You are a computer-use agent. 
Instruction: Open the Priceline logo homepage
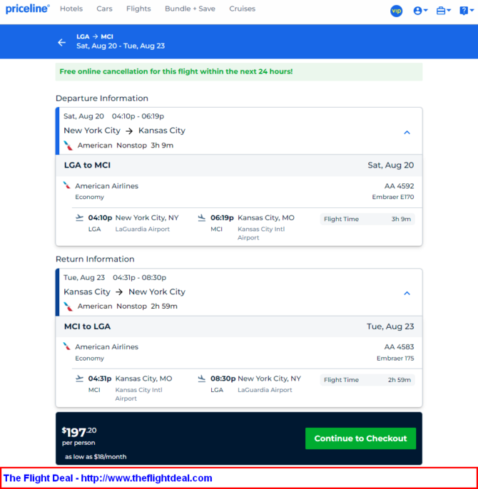pyautogui.click(x=28, y=9)
